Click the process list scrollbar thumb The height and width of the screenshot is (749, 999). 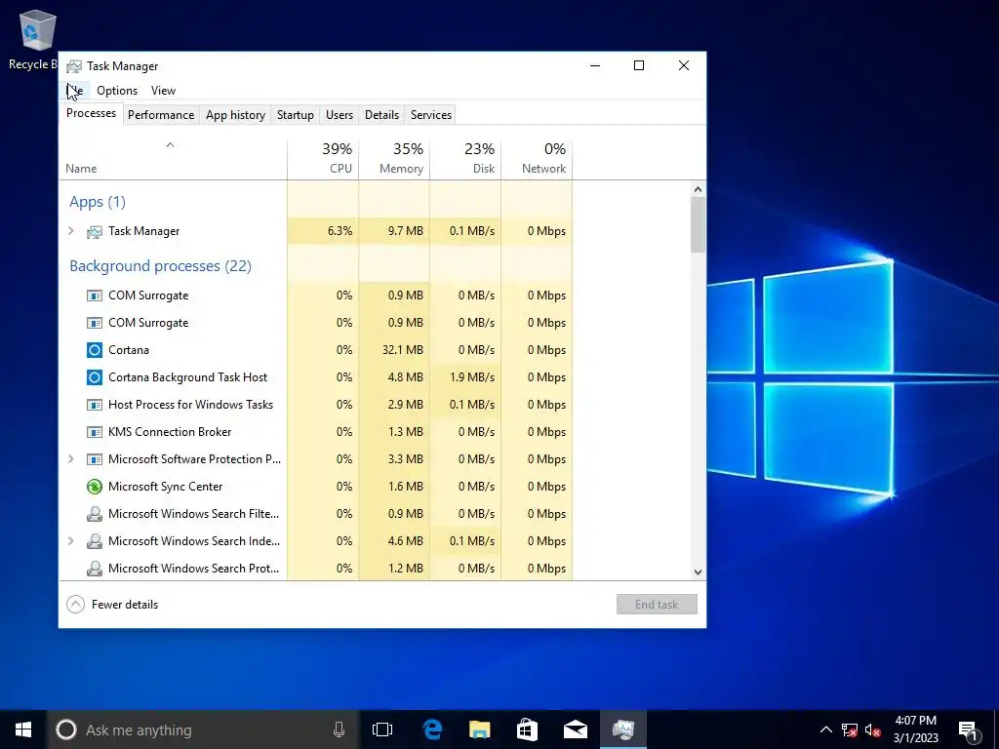coord(698,224)
